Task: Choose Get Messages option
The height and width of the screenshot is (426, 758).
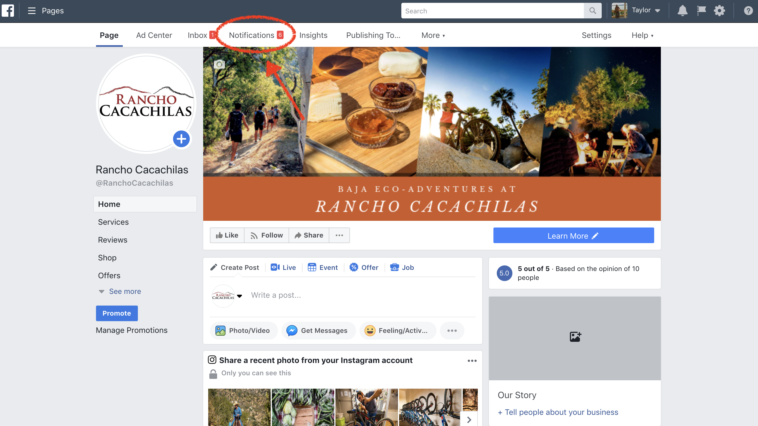Action: tap(318, 331)
